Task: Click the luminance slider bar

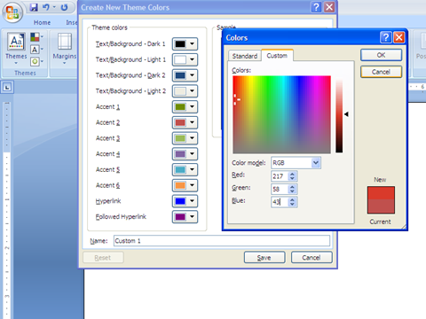Action: click(x=339, y=116)
